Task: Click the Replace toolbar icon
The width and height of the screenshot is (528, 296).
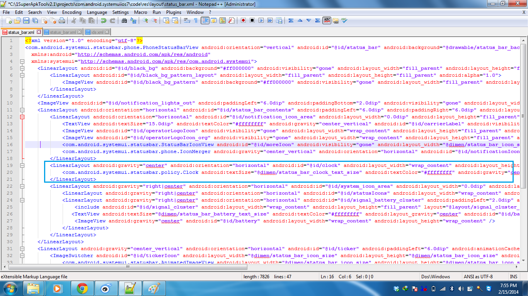Action: point(133,20)
